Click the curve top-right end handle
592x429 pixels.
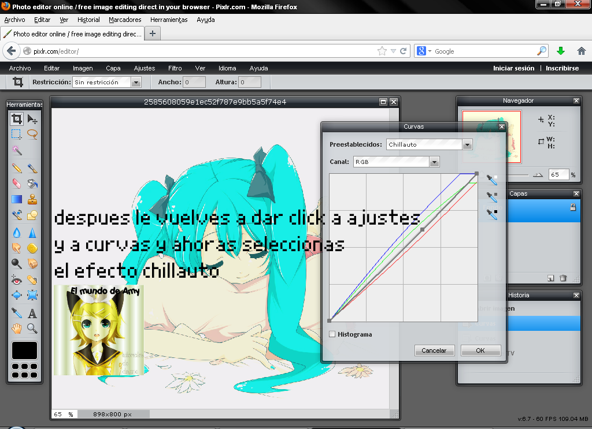[x=476, y=174]
